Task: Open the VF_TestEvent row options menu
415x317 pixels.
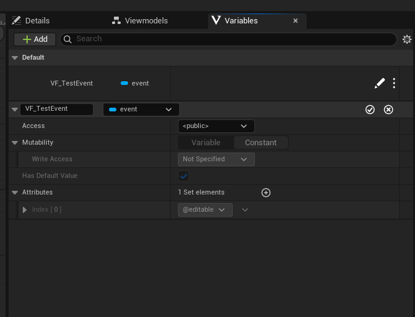Action: point(394,83)
